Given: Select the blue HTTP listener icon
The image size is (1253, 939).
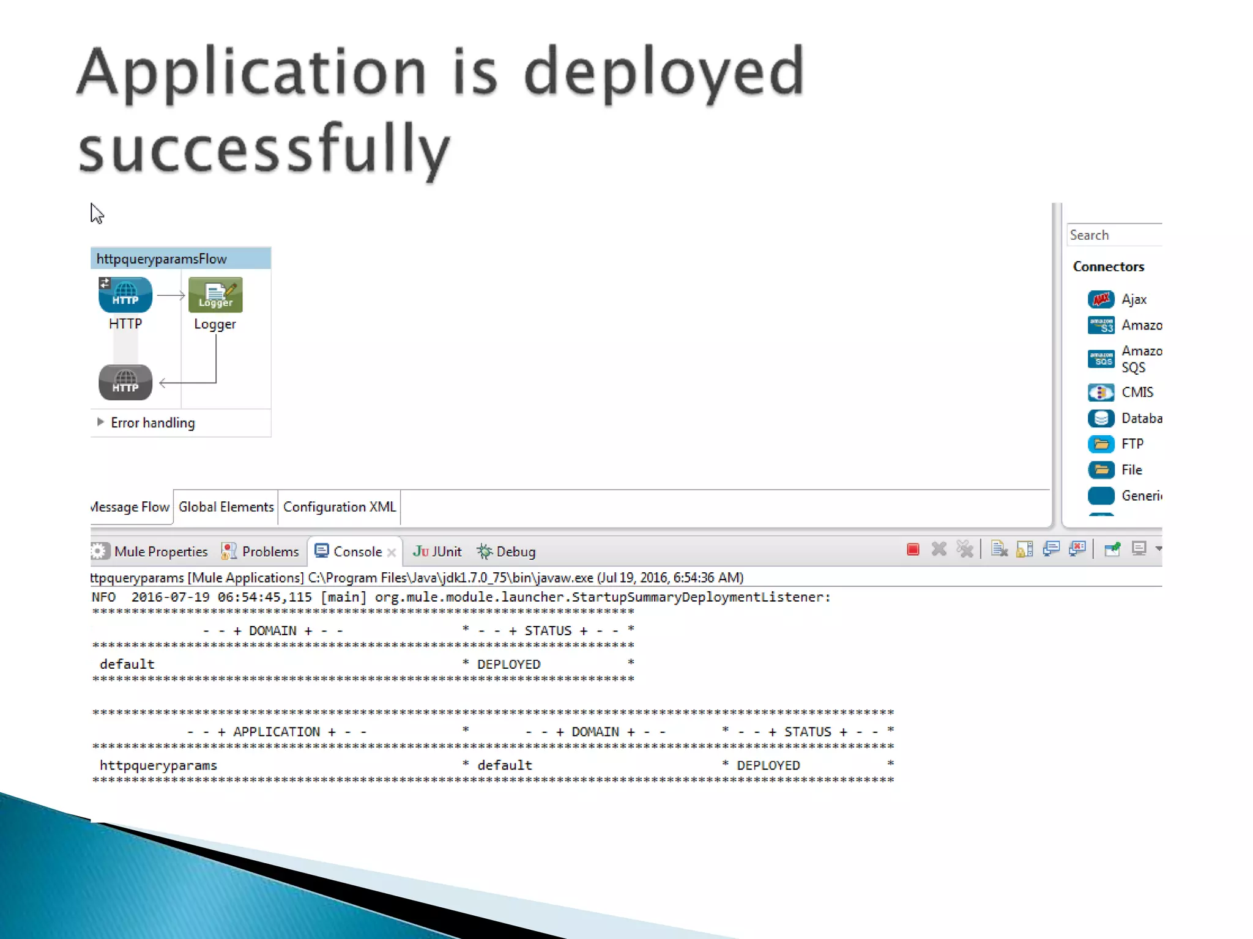Looking at the screenshot, I should pos(125,295).
